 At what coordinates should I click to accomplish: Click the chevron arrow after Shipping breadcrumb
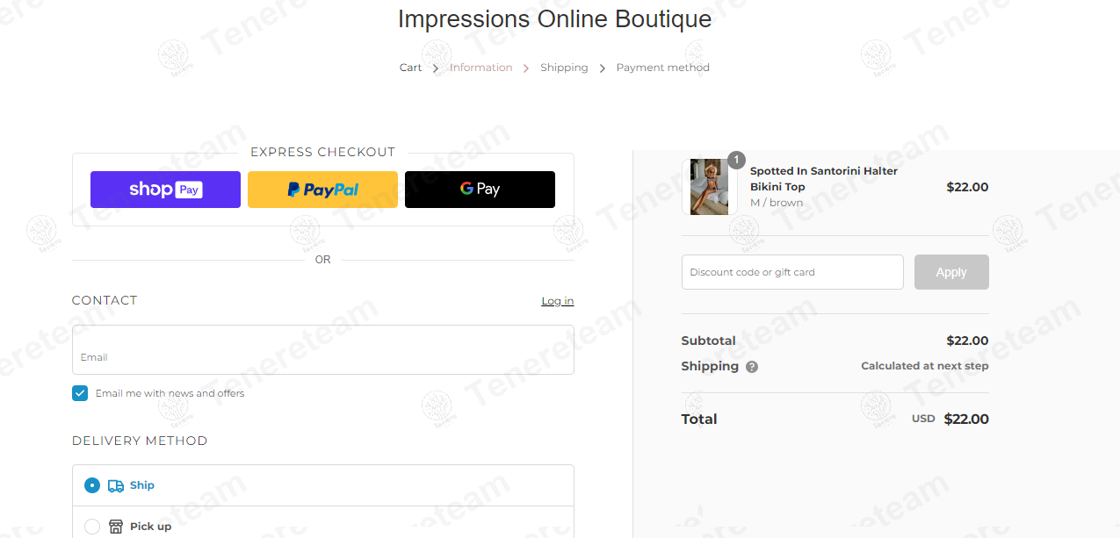pyautogui.click(x=603, y=68)
